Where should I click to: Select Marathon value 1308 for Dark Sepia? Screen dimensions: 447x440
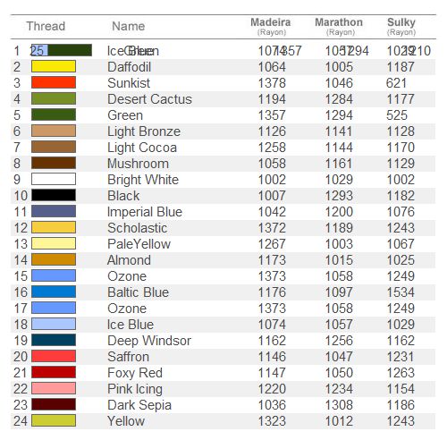(339, 405)
